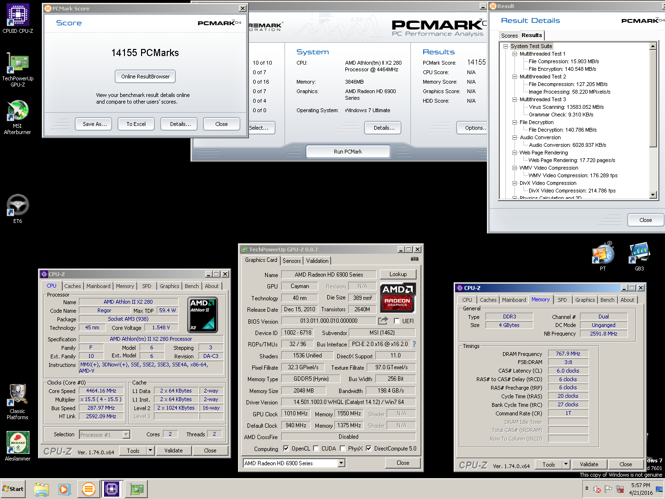The image size is (665, 499).
Task: Click the Lookup button in GPU-Z
Action: 398,274
